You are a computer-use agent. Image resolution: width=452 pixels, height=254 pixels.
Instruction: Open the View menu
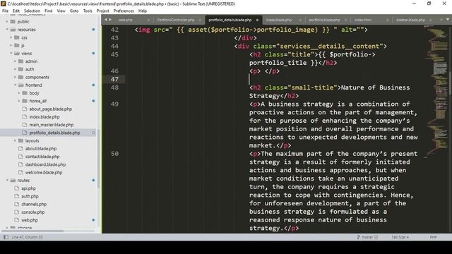(61, 11)
